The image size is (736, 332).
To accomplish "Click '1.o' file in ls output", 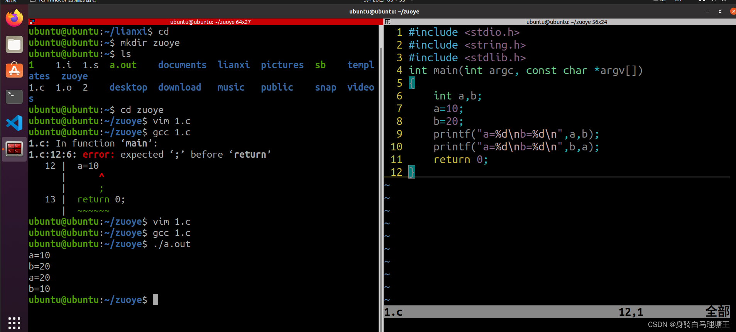I will (63, 88).
